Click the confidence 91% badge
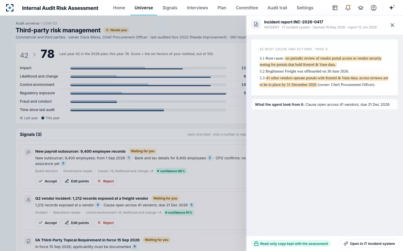The image size is (403, 251). click(x=179, y=213)
